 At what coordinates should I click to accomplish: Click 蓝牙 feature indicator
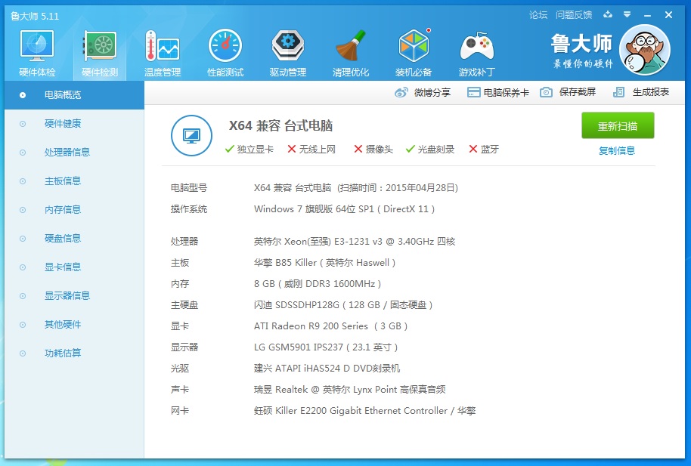coord(484,150)
